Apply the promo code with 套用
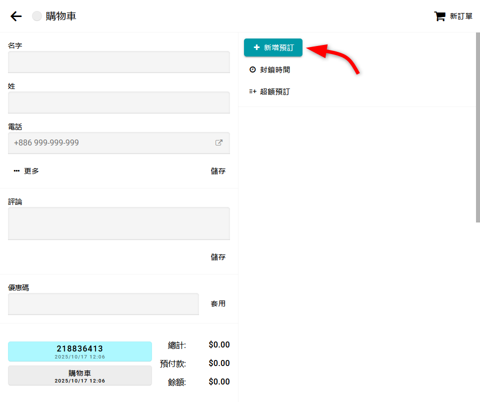Image resolution: width=480 pixels, height=402 pixels. tap(218, 303)
